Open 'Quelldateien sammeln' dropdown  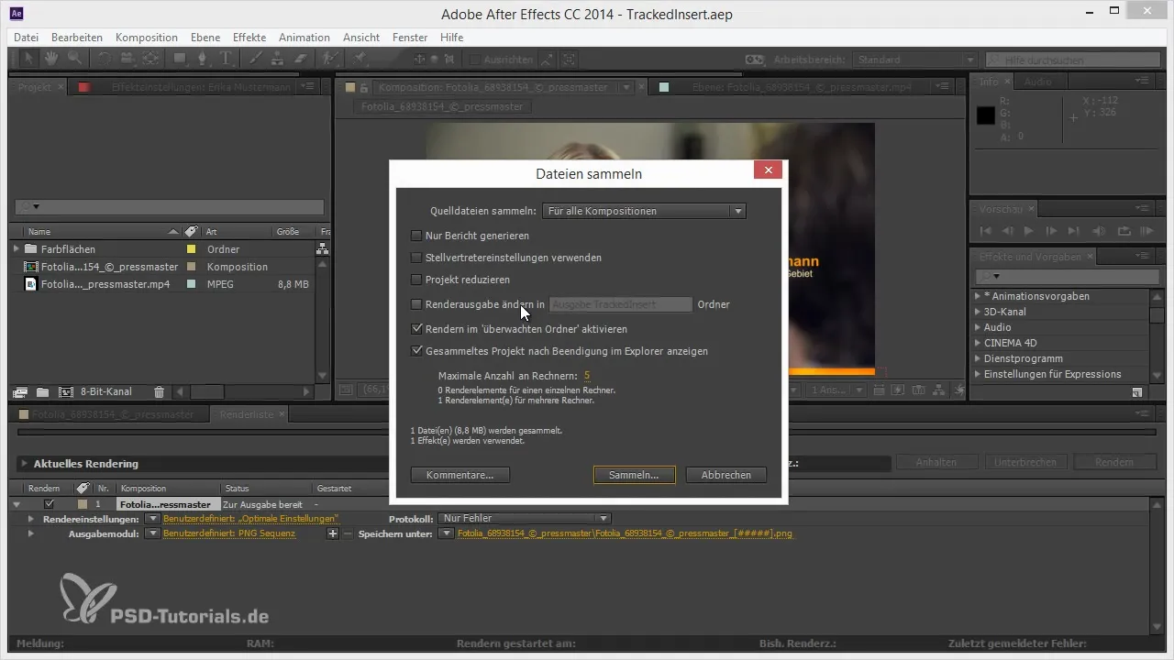coord(644,211)
